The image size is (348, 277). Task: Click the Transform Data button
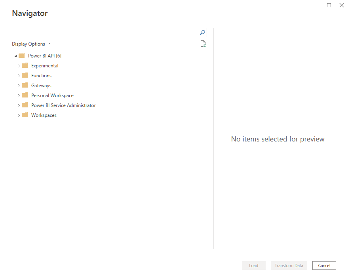click(x=289, y=266)
